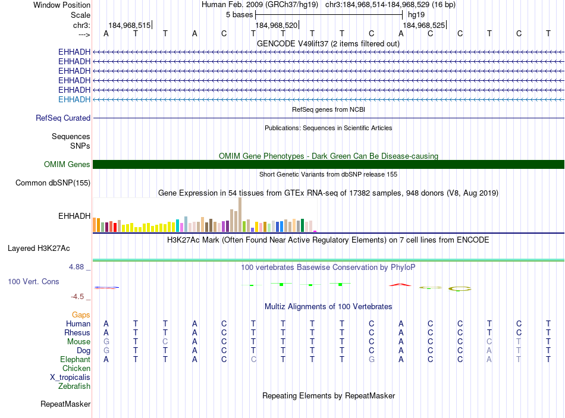565x418 pixels.
Task: Click the 'RepeatMasker' track label
Action: [x=65, y=404]
